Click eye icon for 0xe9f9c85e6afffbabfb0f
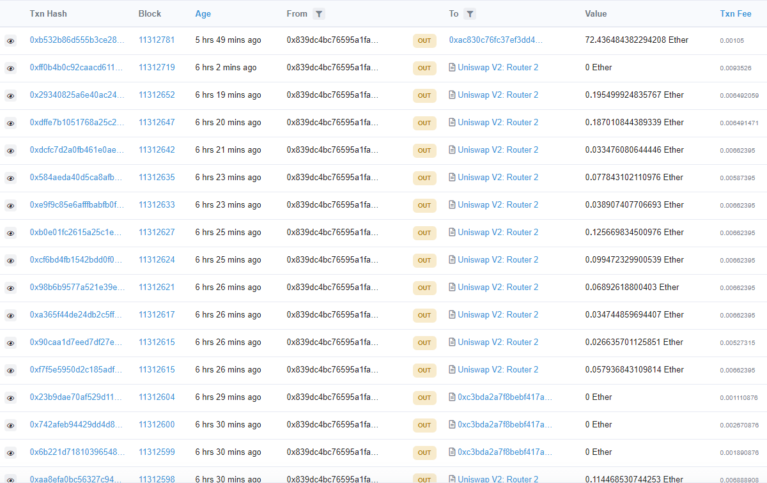 tap(10, 206)
